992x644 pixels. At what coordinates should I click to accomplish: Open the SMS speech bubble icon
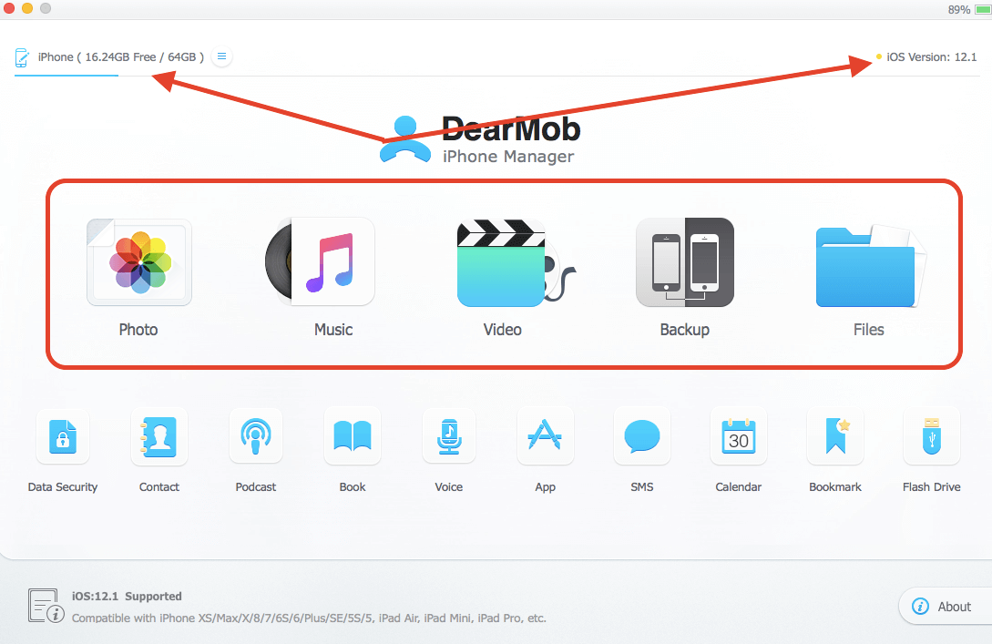(x=642, y=437)
